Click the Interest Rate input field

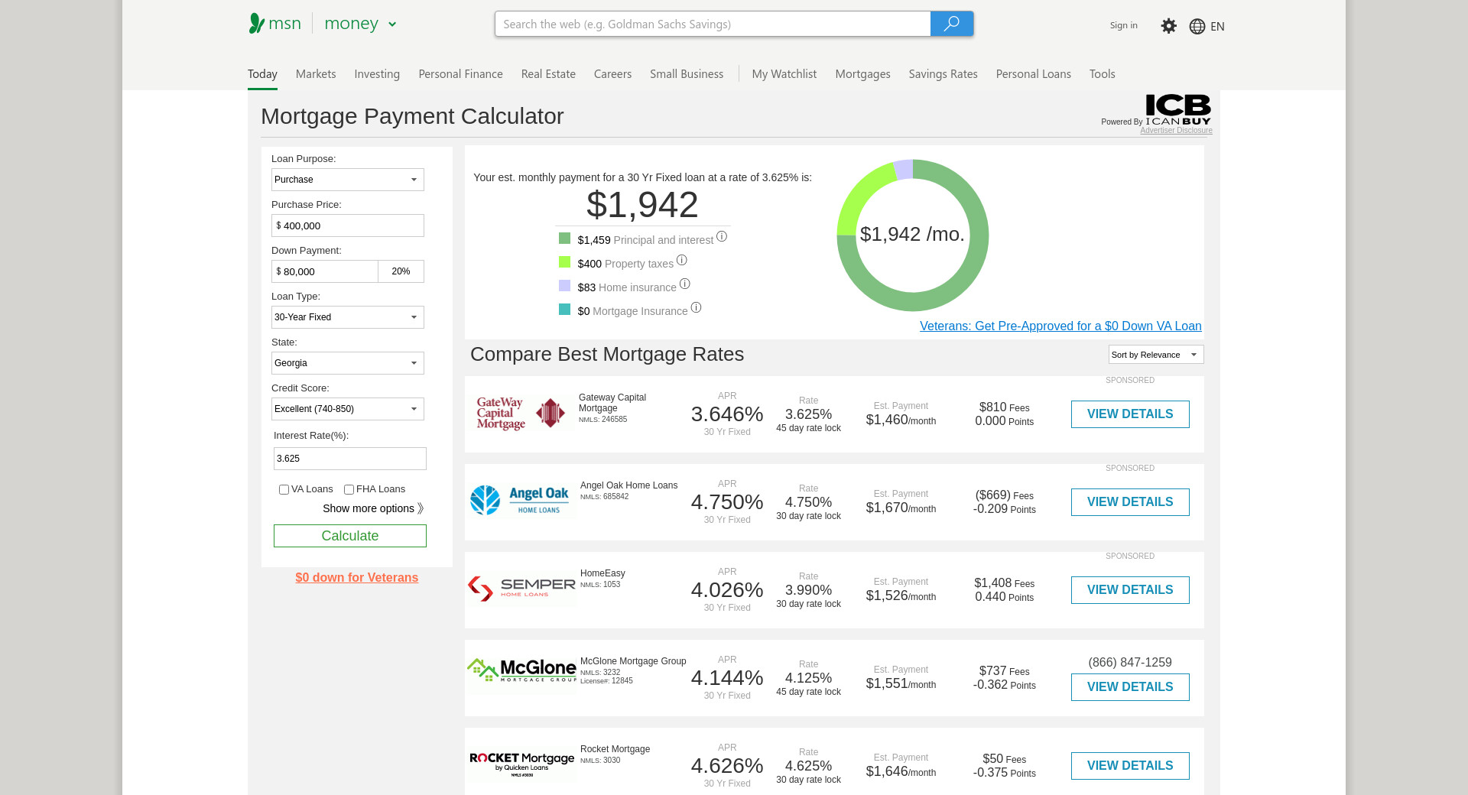tap(349, 459)
